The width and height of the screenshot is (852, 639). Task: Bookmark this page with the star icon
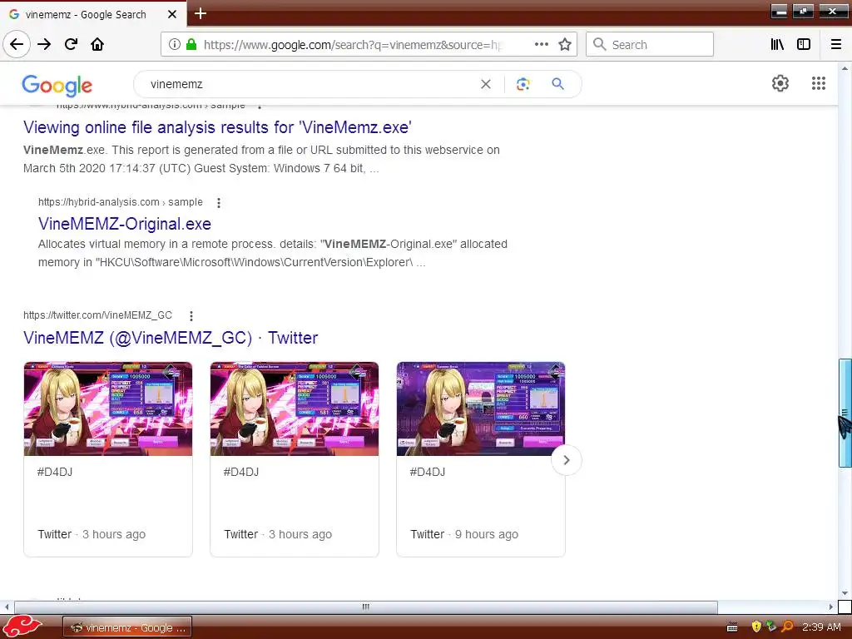[x=565, y=44]
